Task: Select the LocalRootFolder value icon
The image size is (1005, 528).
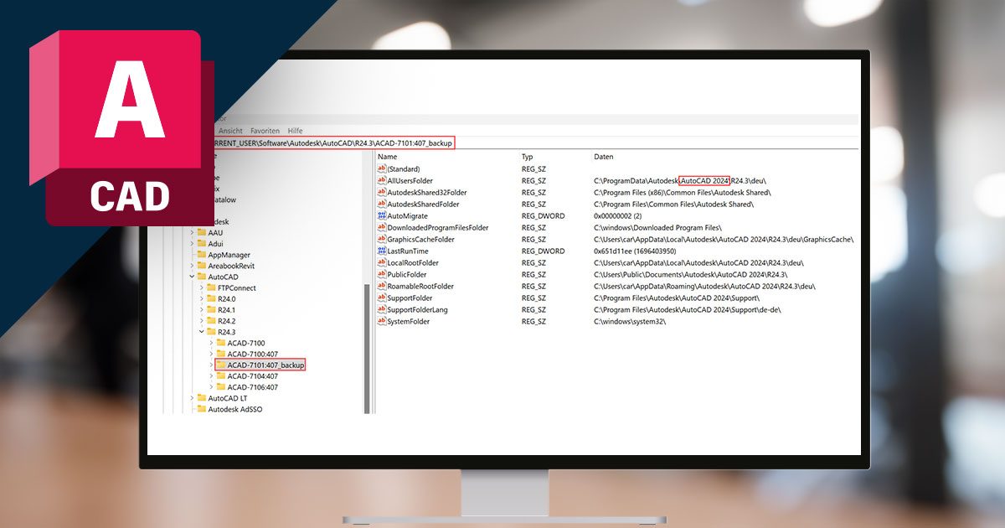Action: tap(382, 263)
